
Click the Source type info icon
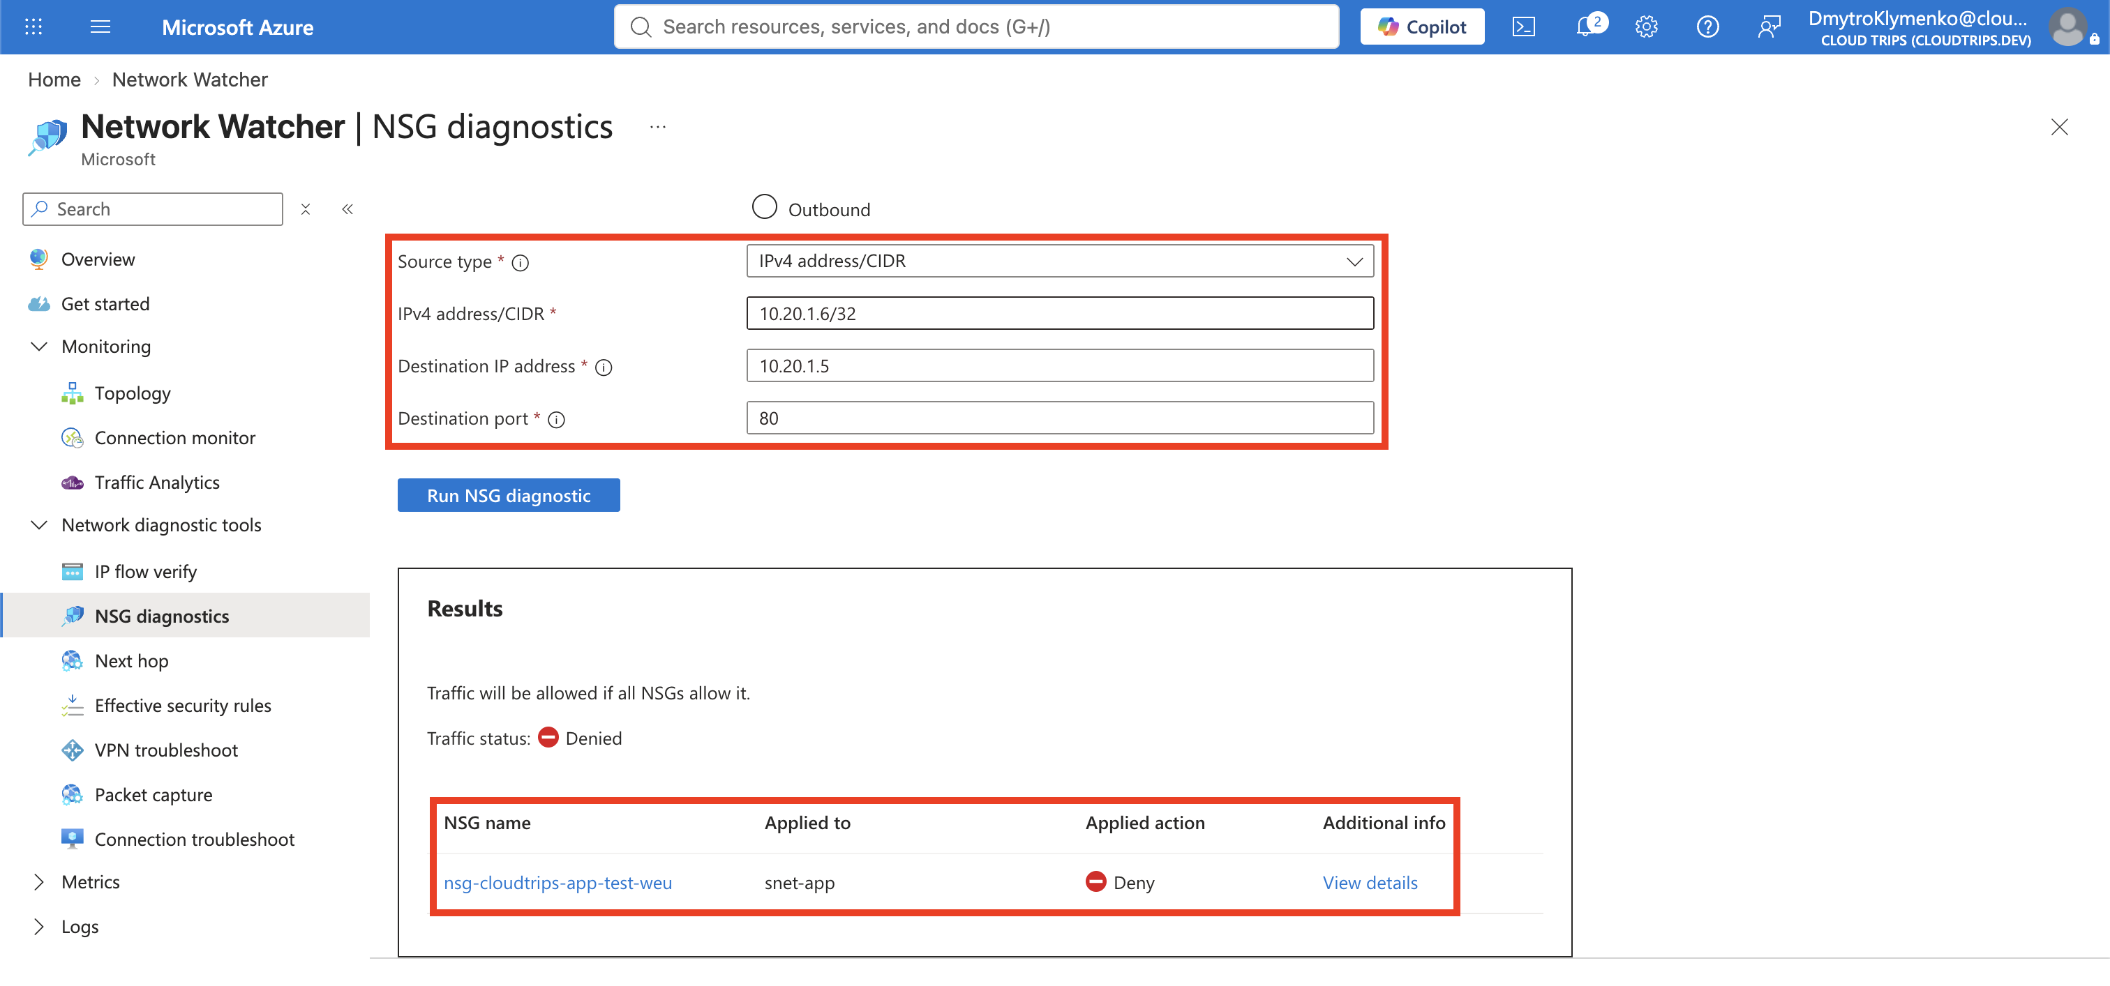pyautogui.click(x=520, y=263)
